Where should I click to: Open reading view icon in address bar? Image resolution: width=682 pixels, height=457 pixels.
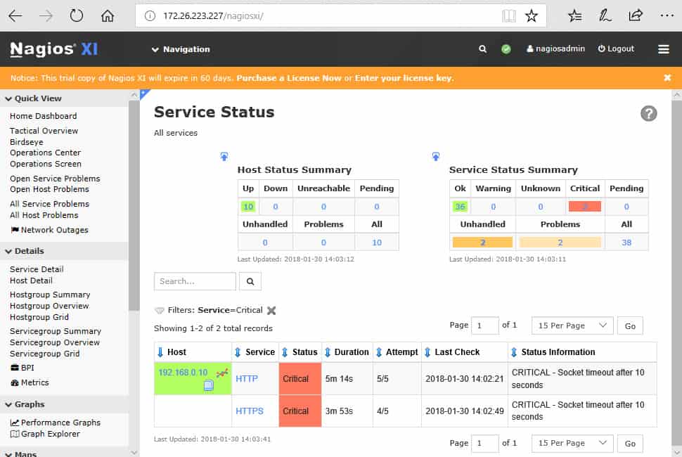[x=508, y=16]
